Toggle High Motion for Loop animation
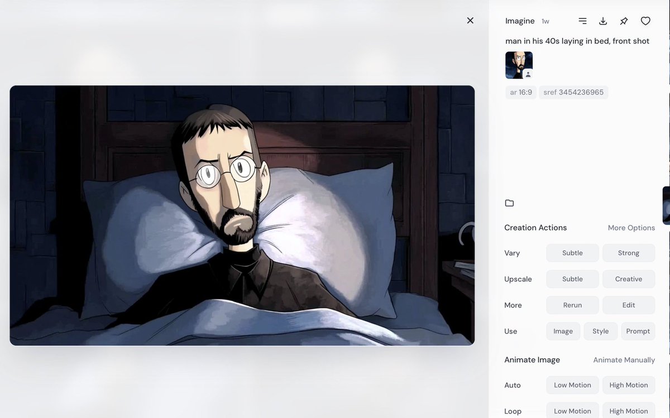This screenshot has height=418, width=670. pos(629,411)
